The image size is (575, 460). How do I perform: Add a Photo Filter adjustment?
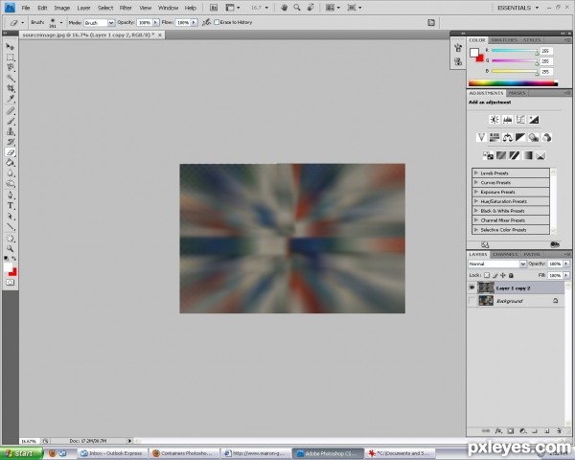[x=534, y=138]
